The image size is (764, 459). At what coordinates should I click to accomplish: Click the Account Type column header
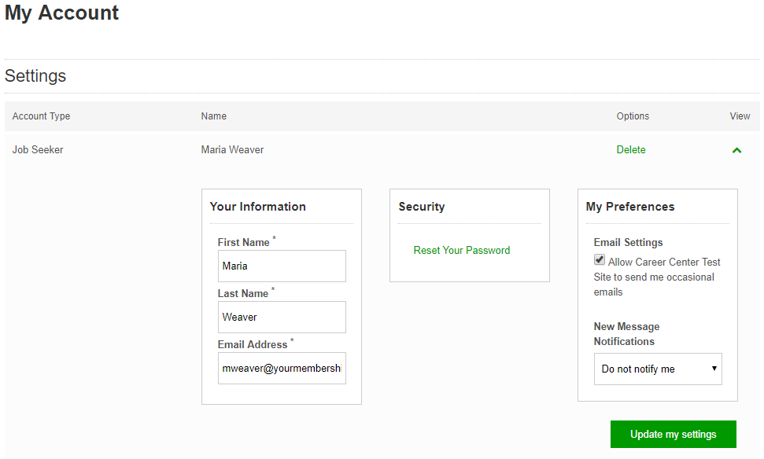pos(40,116)
